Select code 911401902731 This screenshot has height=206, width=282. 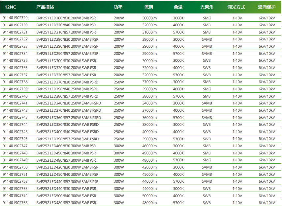(x=15, y=32)
